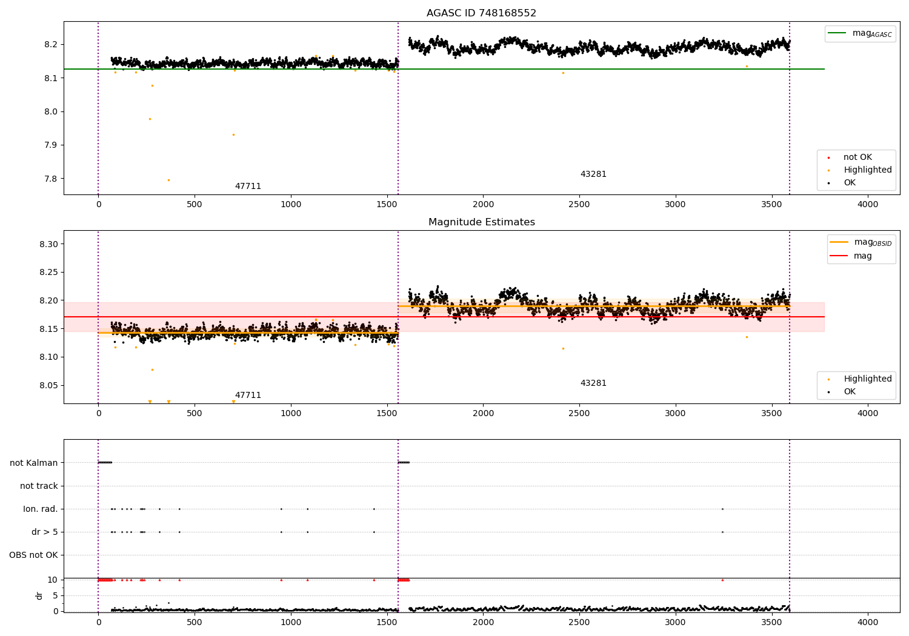909x636 pixels.
Task: Click the red mag legend line
Action: (x=839, y=256)
